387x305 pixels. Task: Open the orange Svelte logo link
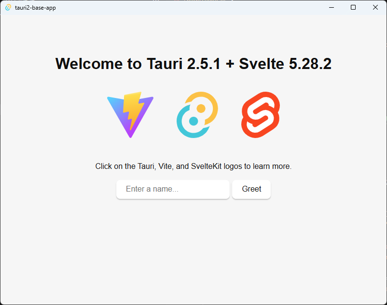[261, 115]
